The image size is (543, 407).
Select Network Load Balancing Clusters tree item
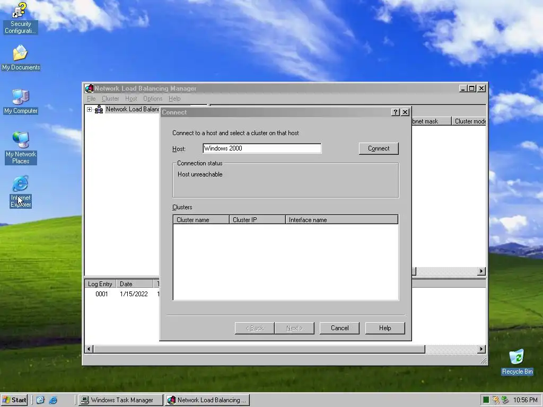tap(133, 109)
